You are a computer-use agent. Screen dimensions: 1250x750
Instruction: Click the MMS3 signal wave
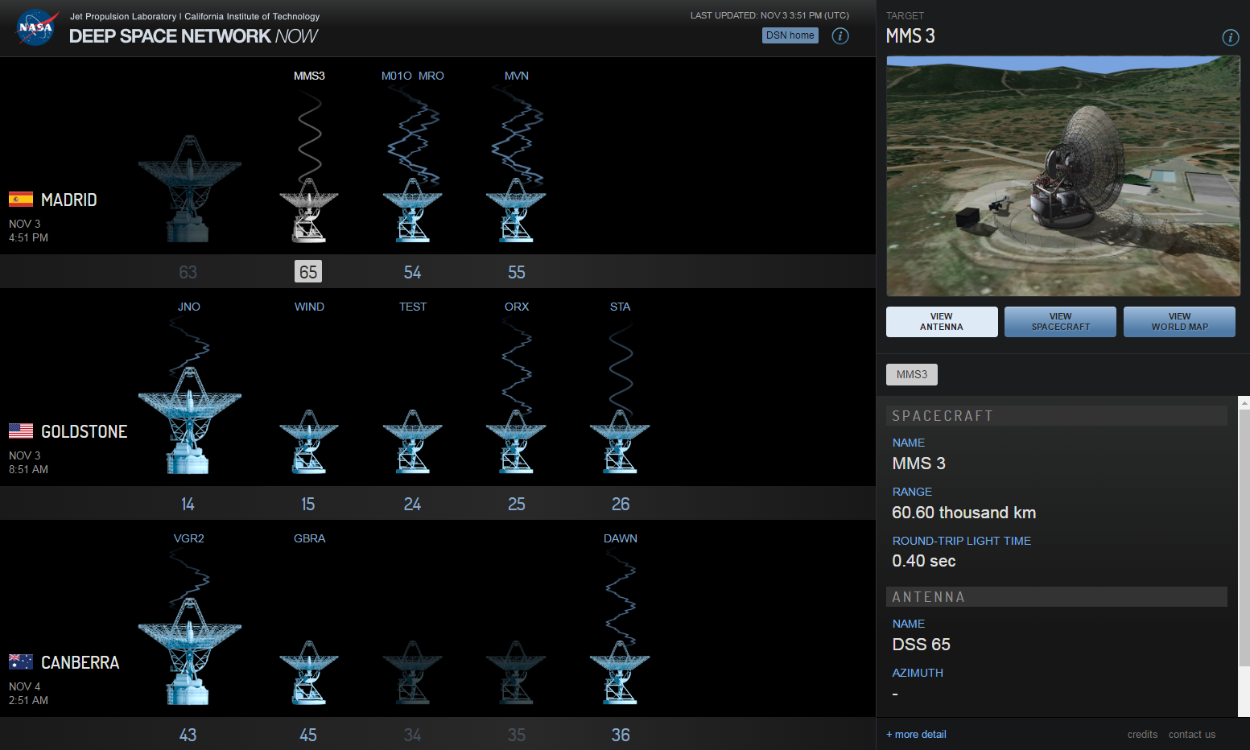pyautogui.click(x=310, y=135)
